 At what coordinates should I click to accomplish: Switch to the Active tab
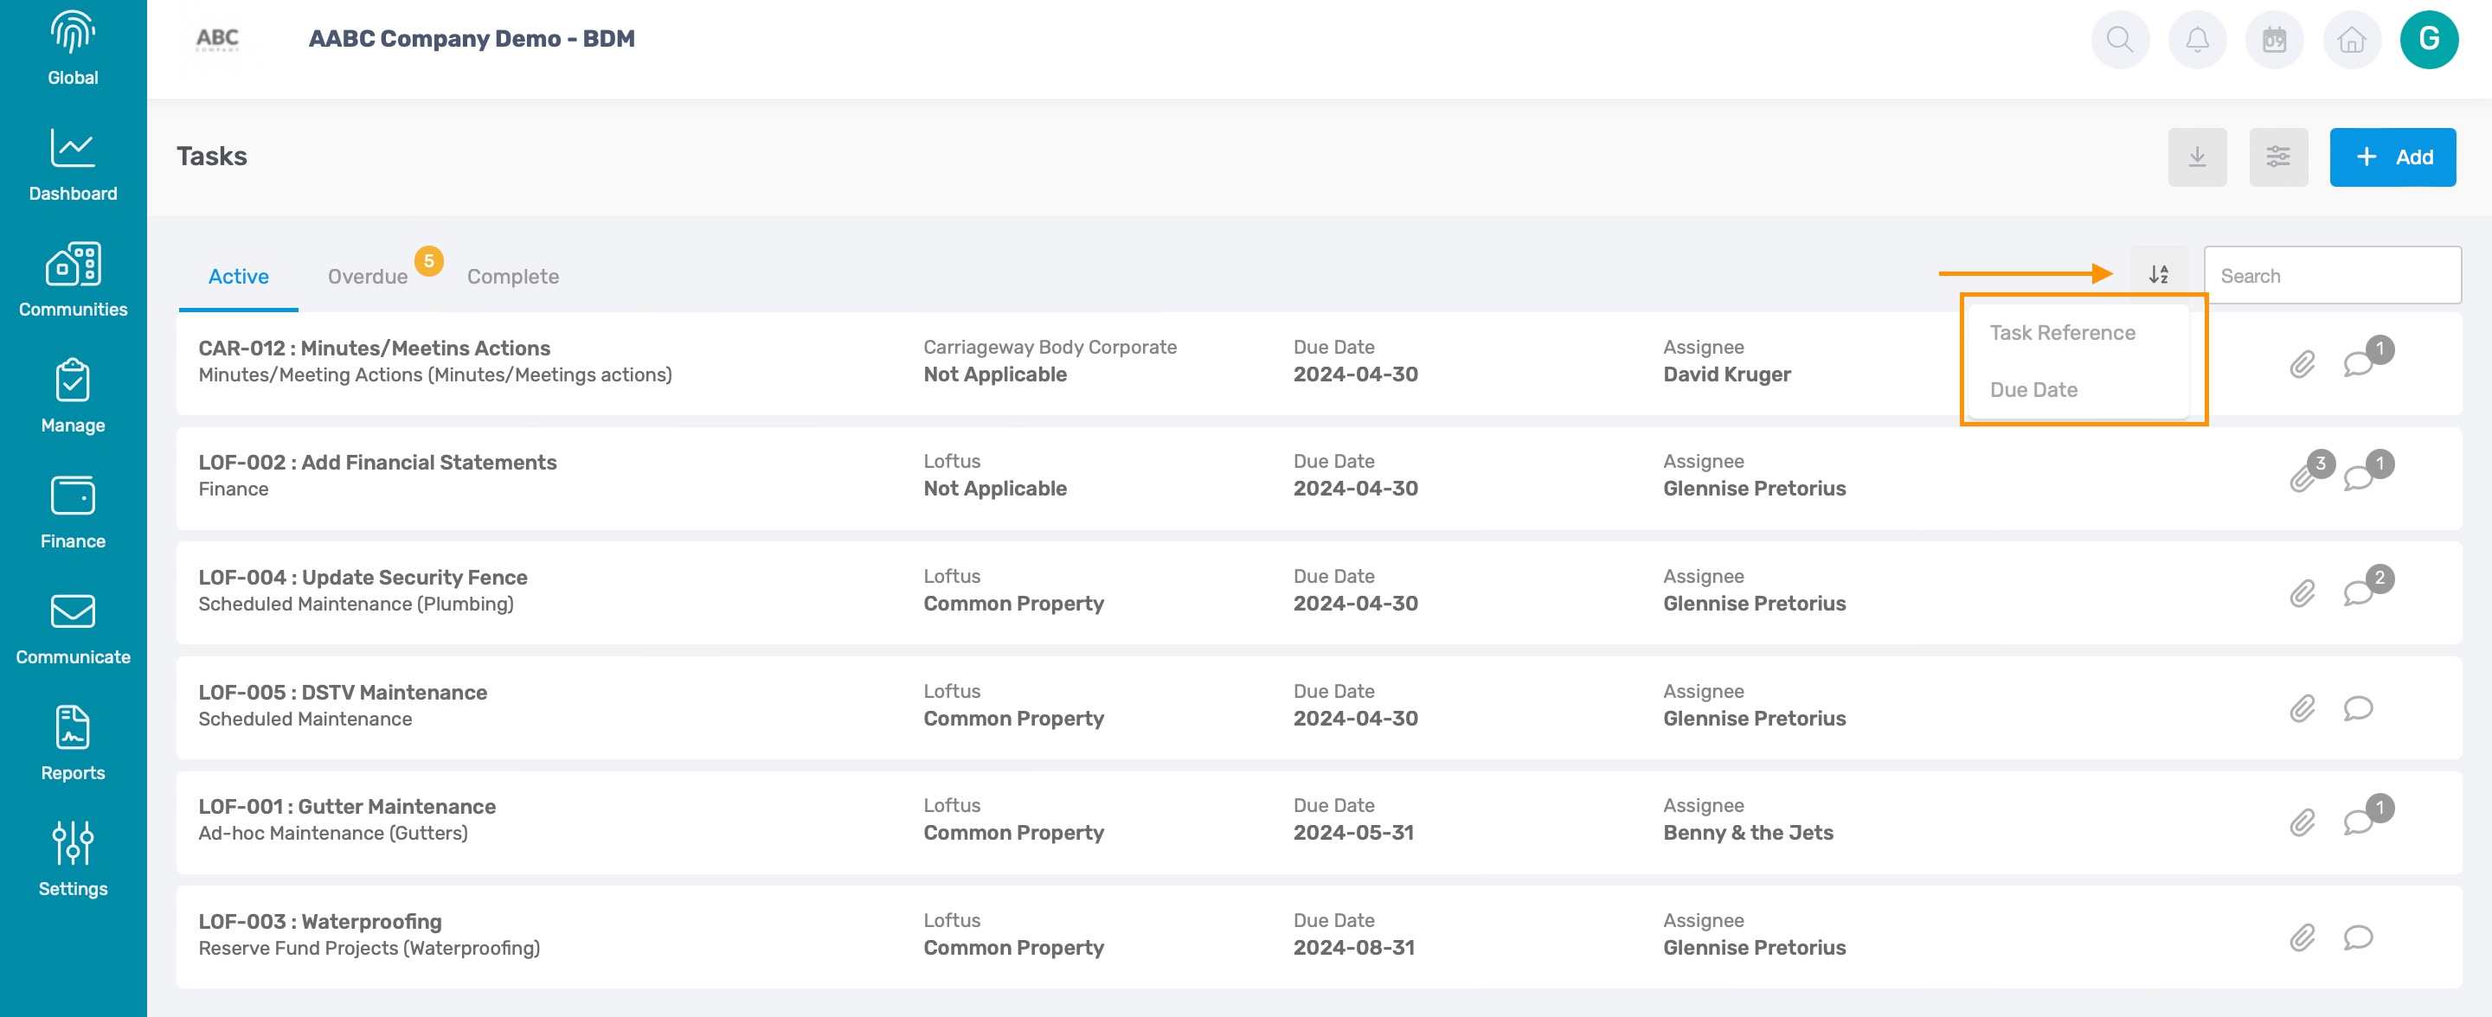click(x=238, y=277)
